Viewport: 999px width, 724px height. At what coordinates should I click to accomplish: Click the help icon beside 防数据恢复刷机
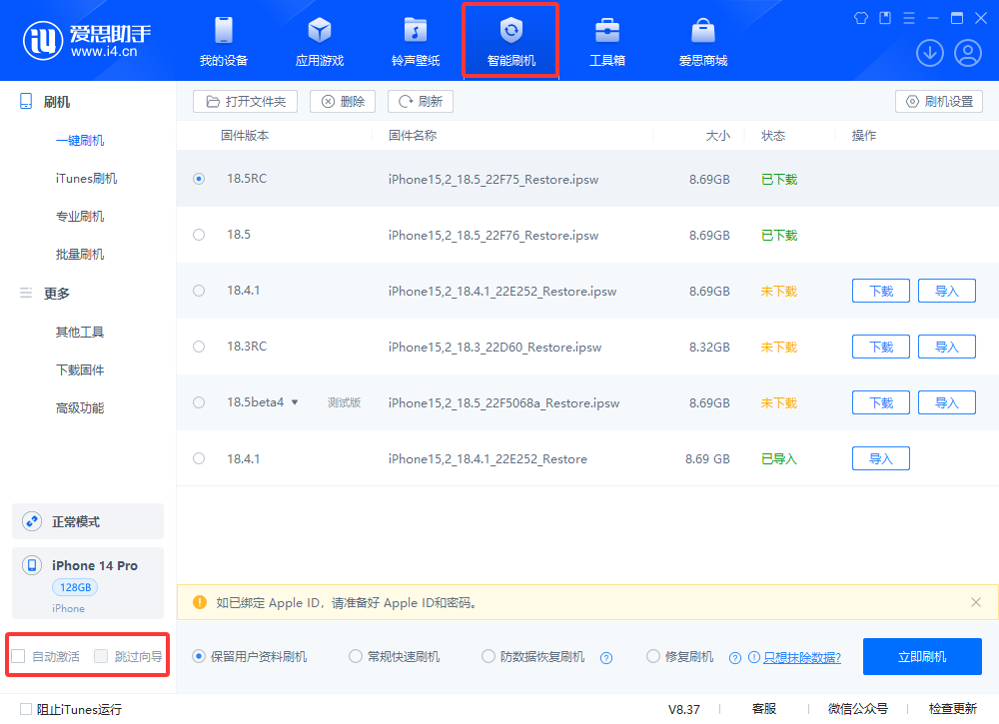(605, 657)
